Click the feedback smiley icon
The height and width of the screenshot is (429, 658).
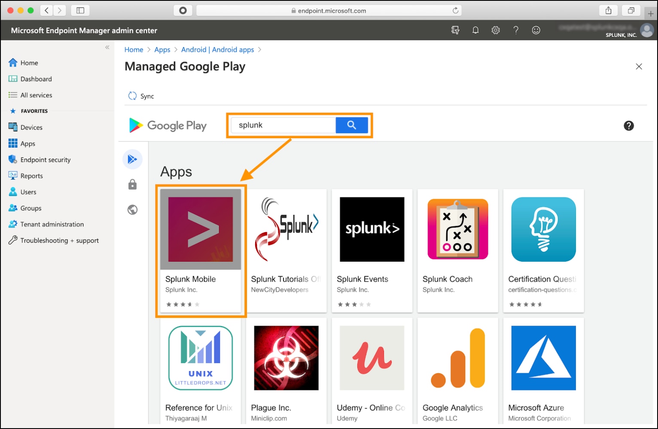tap(536, 30)
